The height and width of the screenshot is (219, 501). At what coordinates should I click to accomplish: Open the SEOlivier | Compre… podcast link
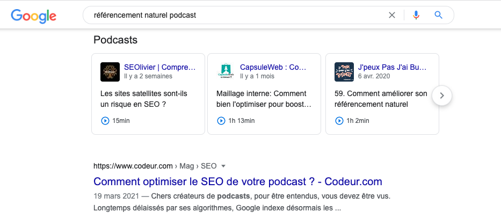pos(160,68)
